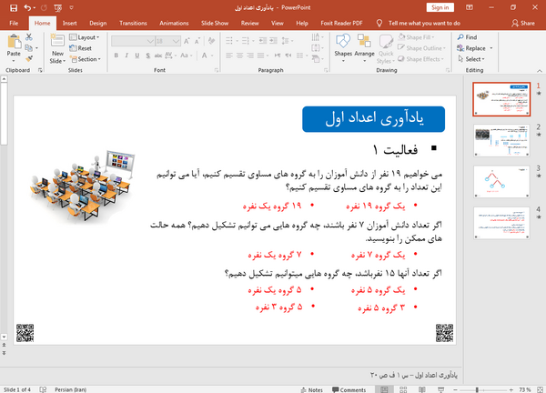Open the Font Color picker
This screenshot has width=546, height=393.
click(205, 55)
